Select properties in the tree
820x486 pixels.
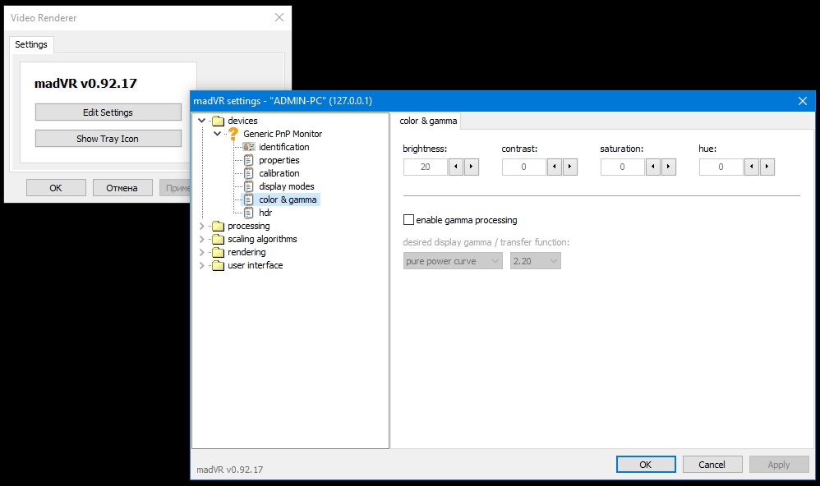(x=279, y=160)
